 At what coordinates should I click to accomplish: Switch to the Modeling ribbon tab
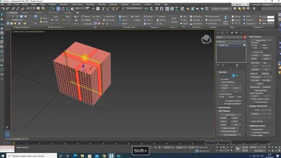tap(13, 13)
